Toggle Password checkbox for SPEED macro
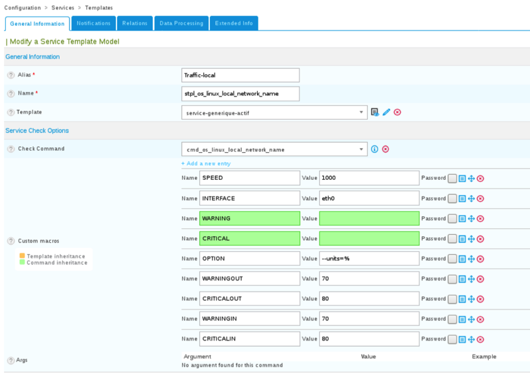 pyautogui.click(x=452, y=179)
